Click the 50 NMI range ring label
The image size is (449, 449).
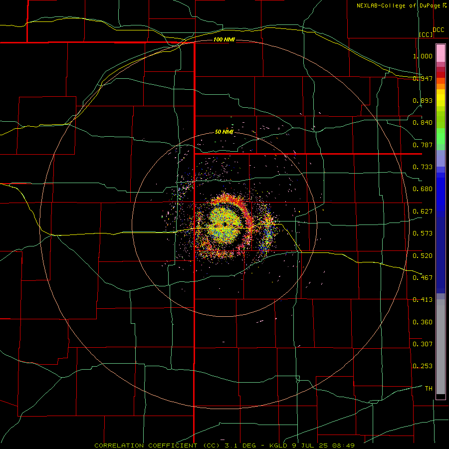coord(224,132)
